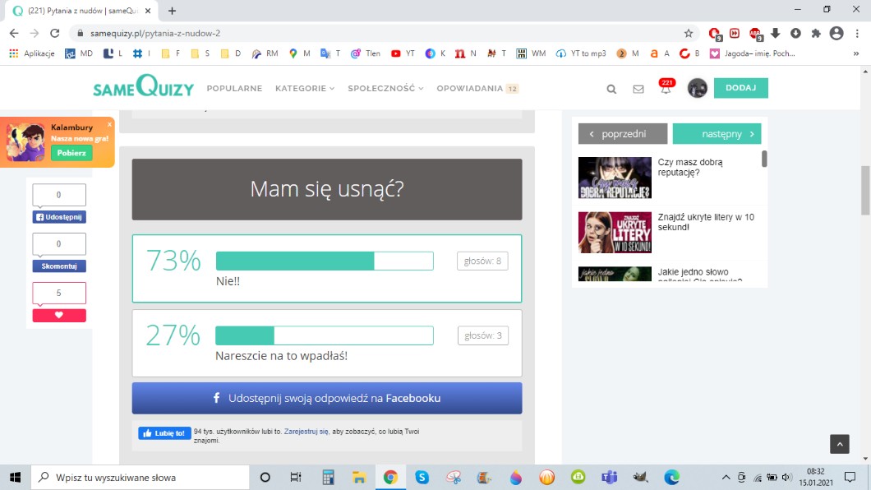This screenshot has height=490, width=871.
Task: Click the red heart like button
Action: point(59,316)
